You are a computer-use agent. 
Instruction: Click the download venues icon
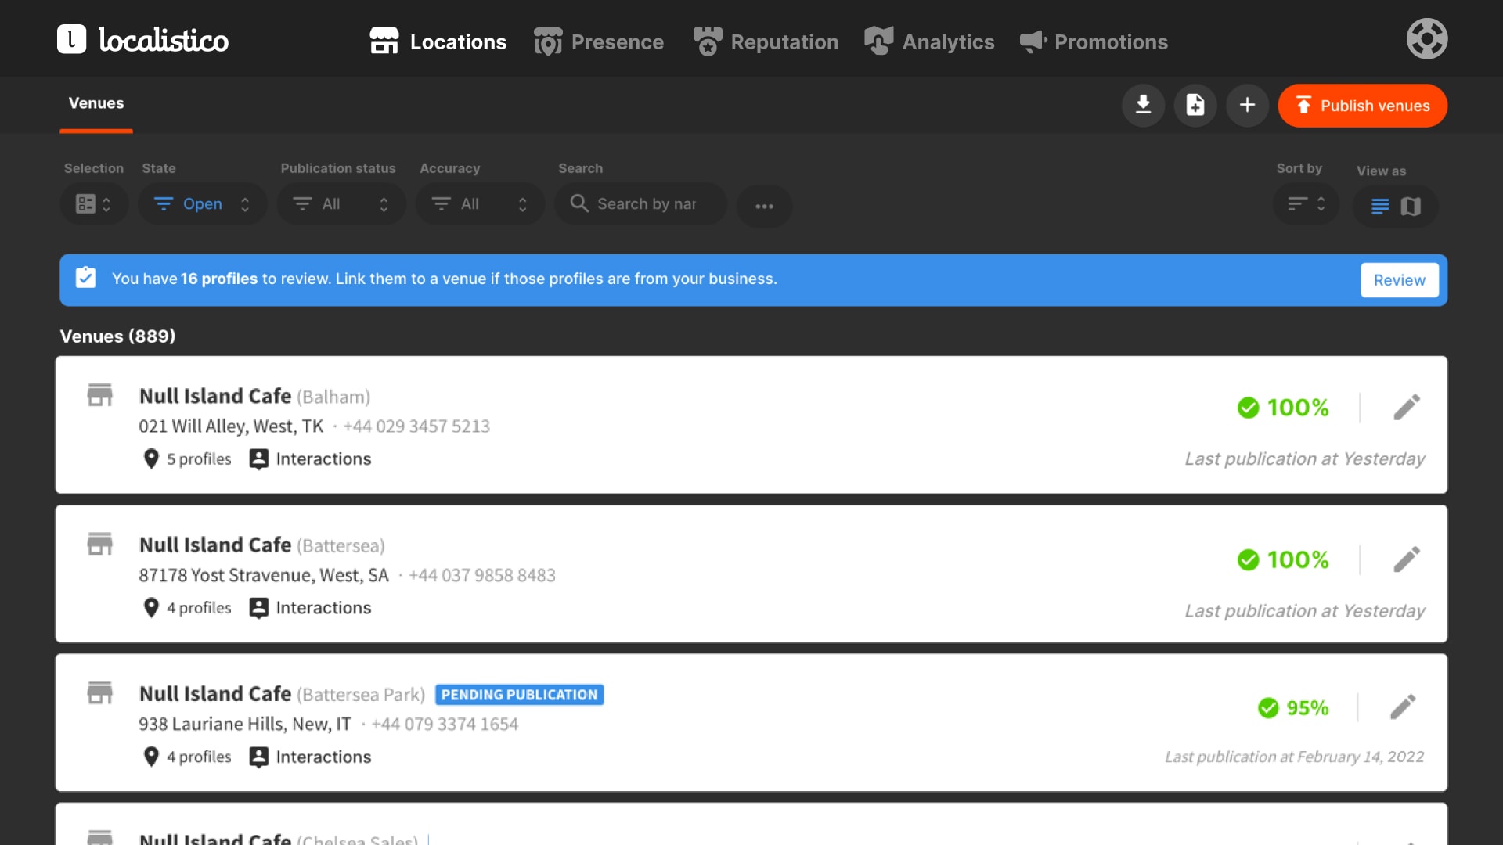1143,105
